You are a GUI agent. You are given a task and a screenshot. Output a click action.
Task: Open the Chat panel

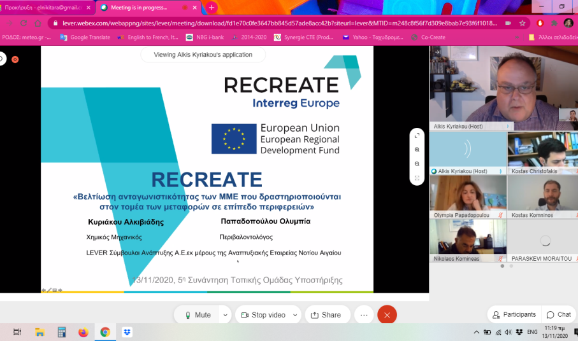(x=558, y=314)
